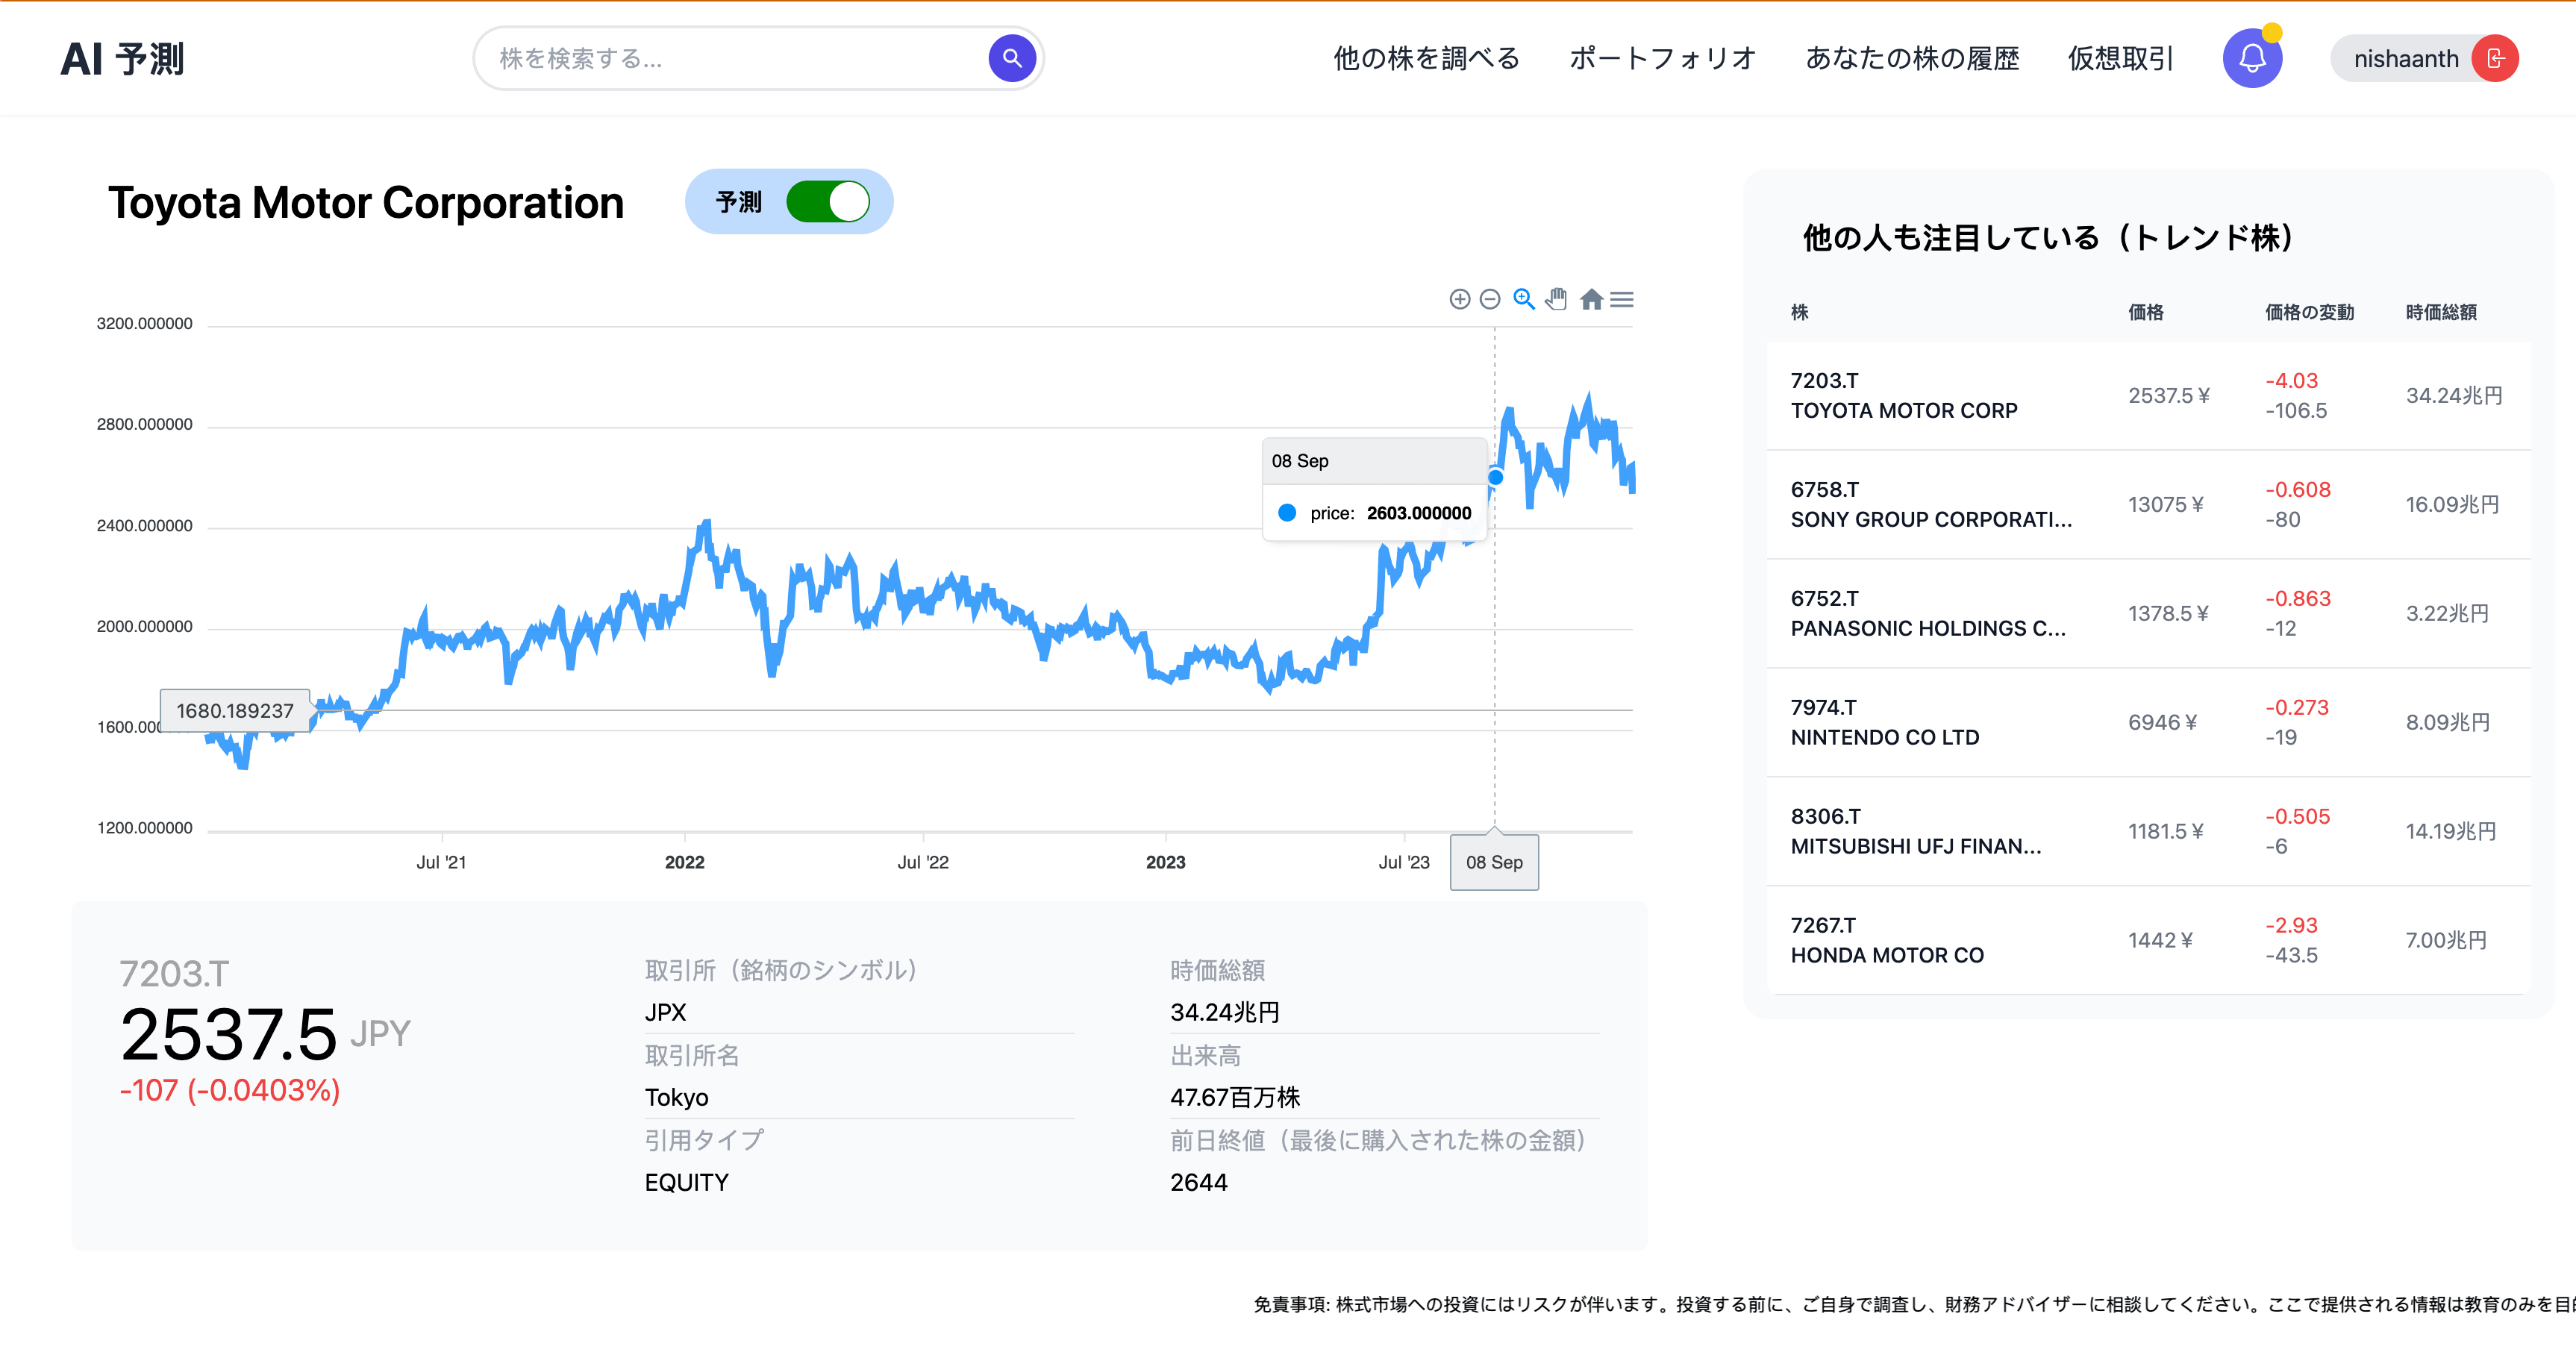The image size is (2576, 1349).
Task: Click the chart zoom out icon
Action: pyautogui.click(x=1489, y=299)
